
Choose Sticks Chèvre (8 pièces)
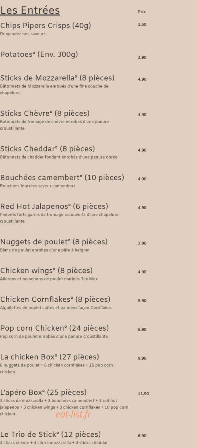tap(45, 113)
